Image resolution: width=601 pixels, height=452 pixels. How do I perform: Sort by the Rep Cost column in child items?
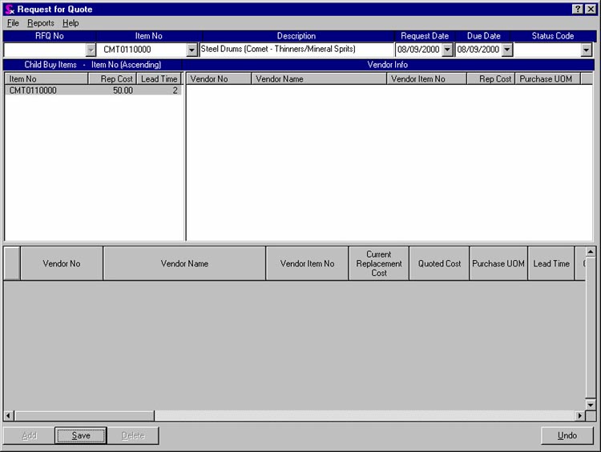tap(116, 79)
